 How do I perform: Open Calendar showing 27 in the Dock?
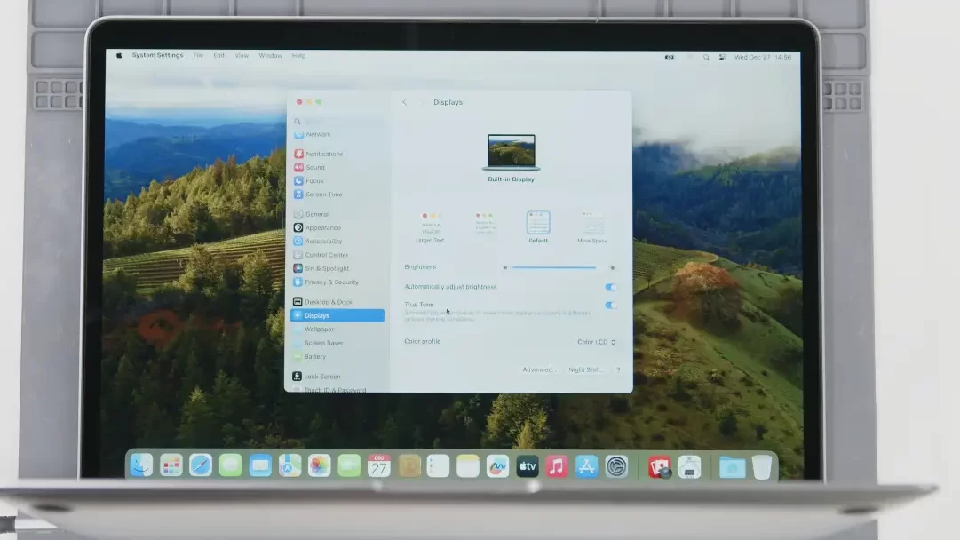(x=379, y=466)
